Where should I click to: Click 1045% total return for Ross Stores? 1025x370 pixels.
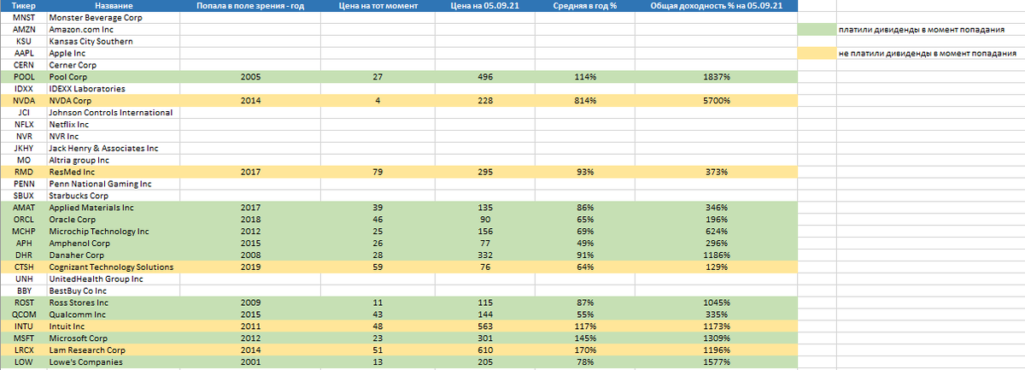[717, 303]
